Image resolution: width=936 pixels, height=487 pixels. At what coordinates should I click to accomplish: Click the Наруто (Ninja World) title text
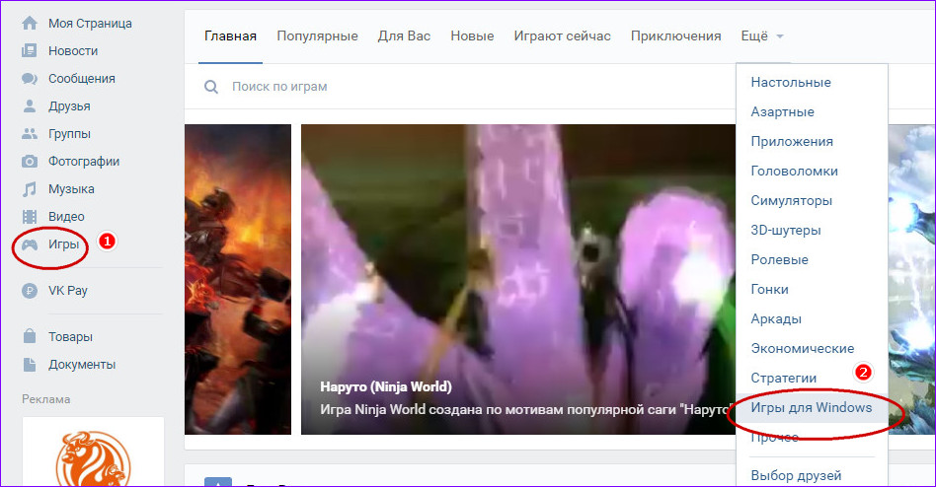[x=386, y=386]
